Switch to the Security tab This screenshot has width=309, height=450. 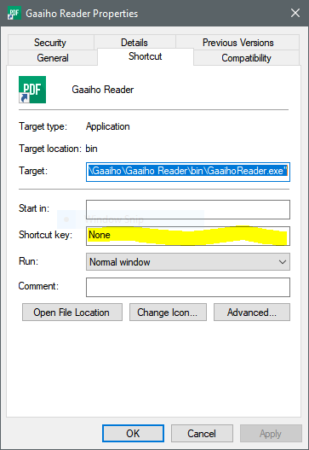point(50,43)
